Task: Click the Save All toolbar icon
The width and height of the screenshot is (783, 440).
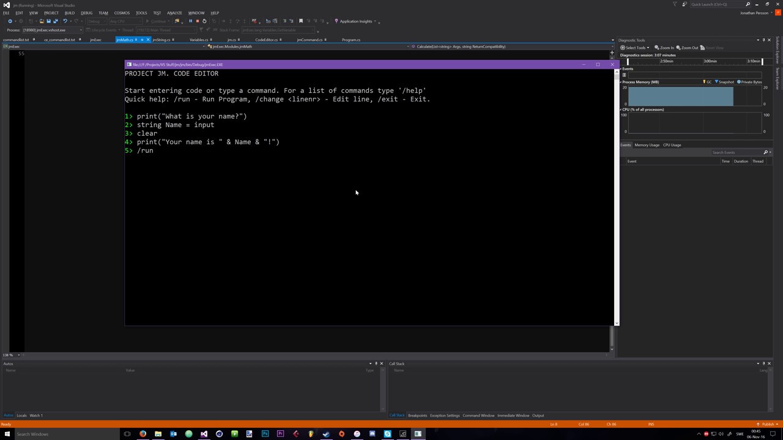Action: click(x=56, y=21)
